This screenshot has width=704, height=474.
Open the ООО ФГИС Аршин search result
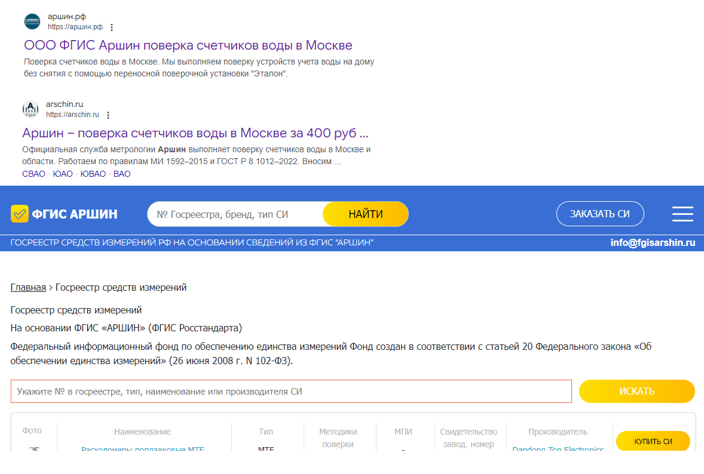pos(188,45)
